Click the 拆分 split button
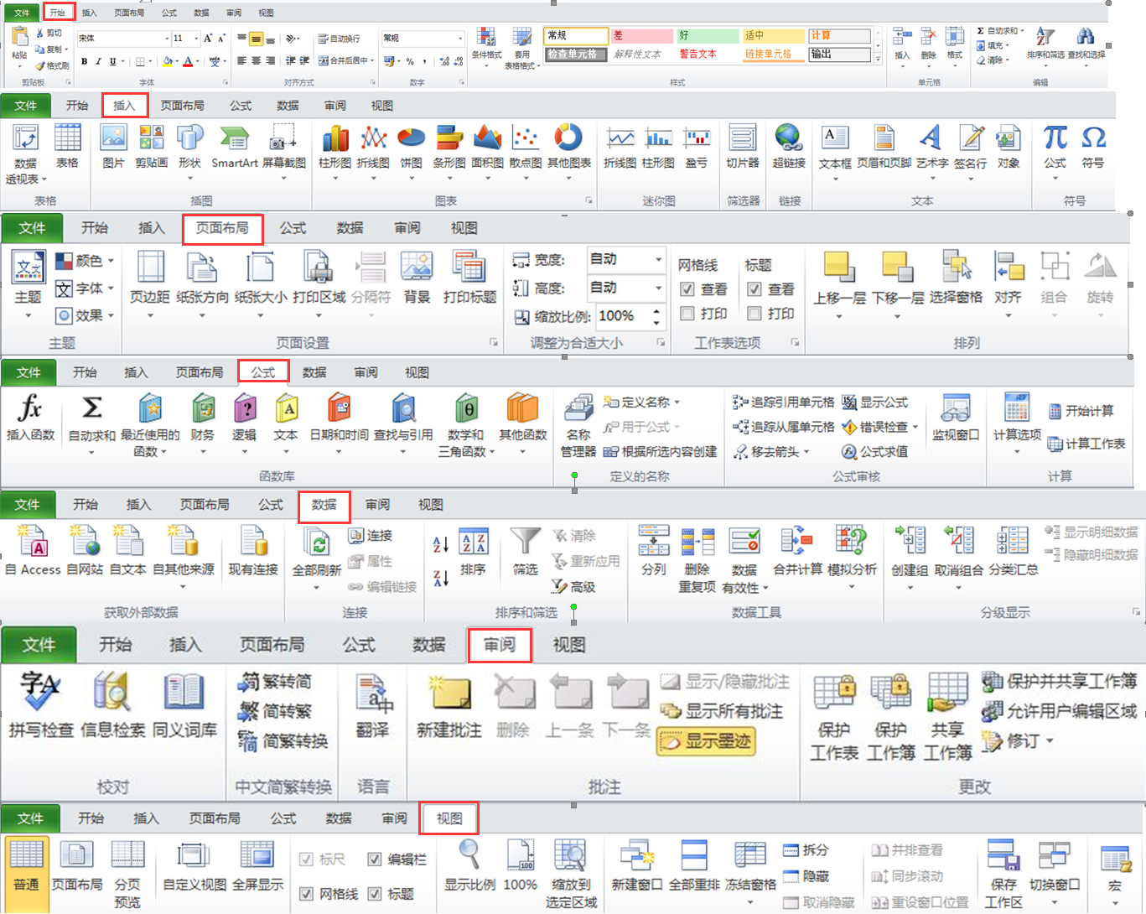The image size is (1146, 914). pyautogui.click(x=806, y=849)
